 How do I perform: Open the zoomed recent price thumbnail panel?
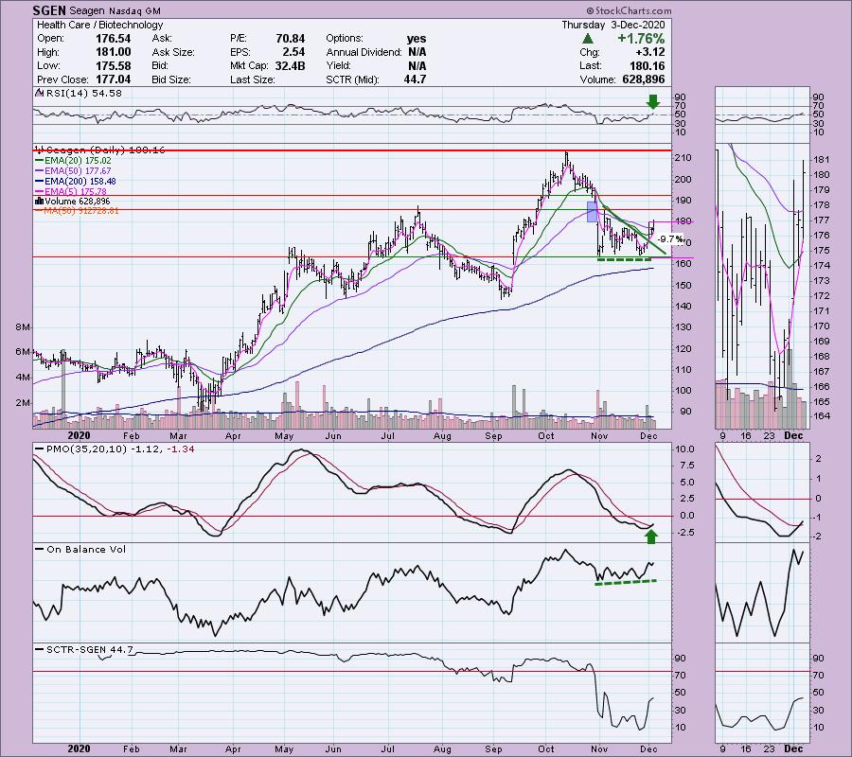(762, 286)
